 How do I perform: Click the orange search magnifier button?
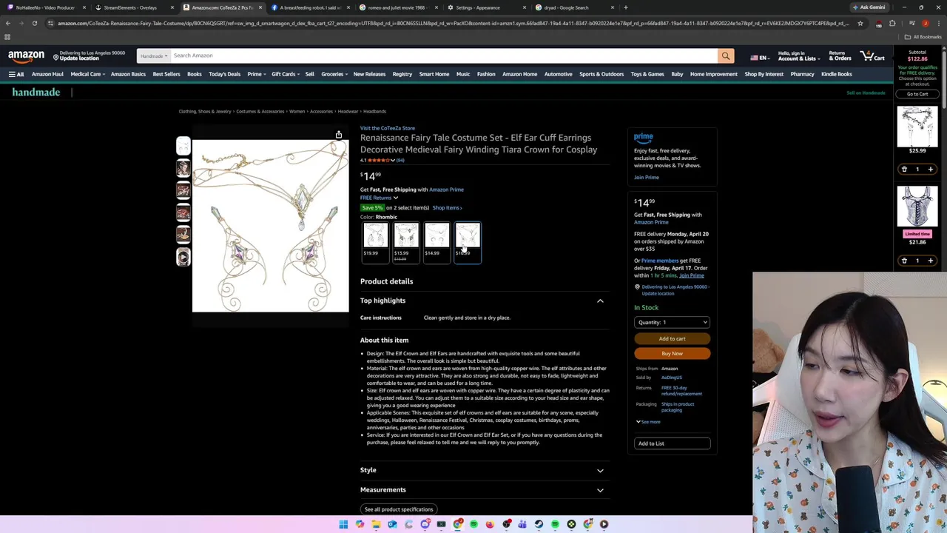[726, 56]
